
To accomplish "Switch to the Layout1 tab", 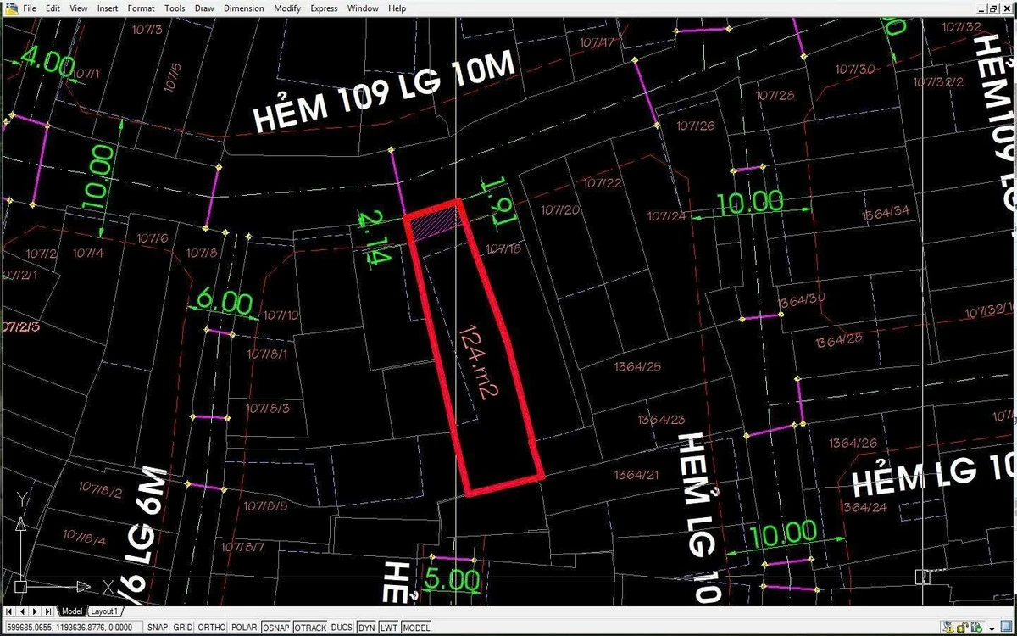I will [x=104, y=611].
